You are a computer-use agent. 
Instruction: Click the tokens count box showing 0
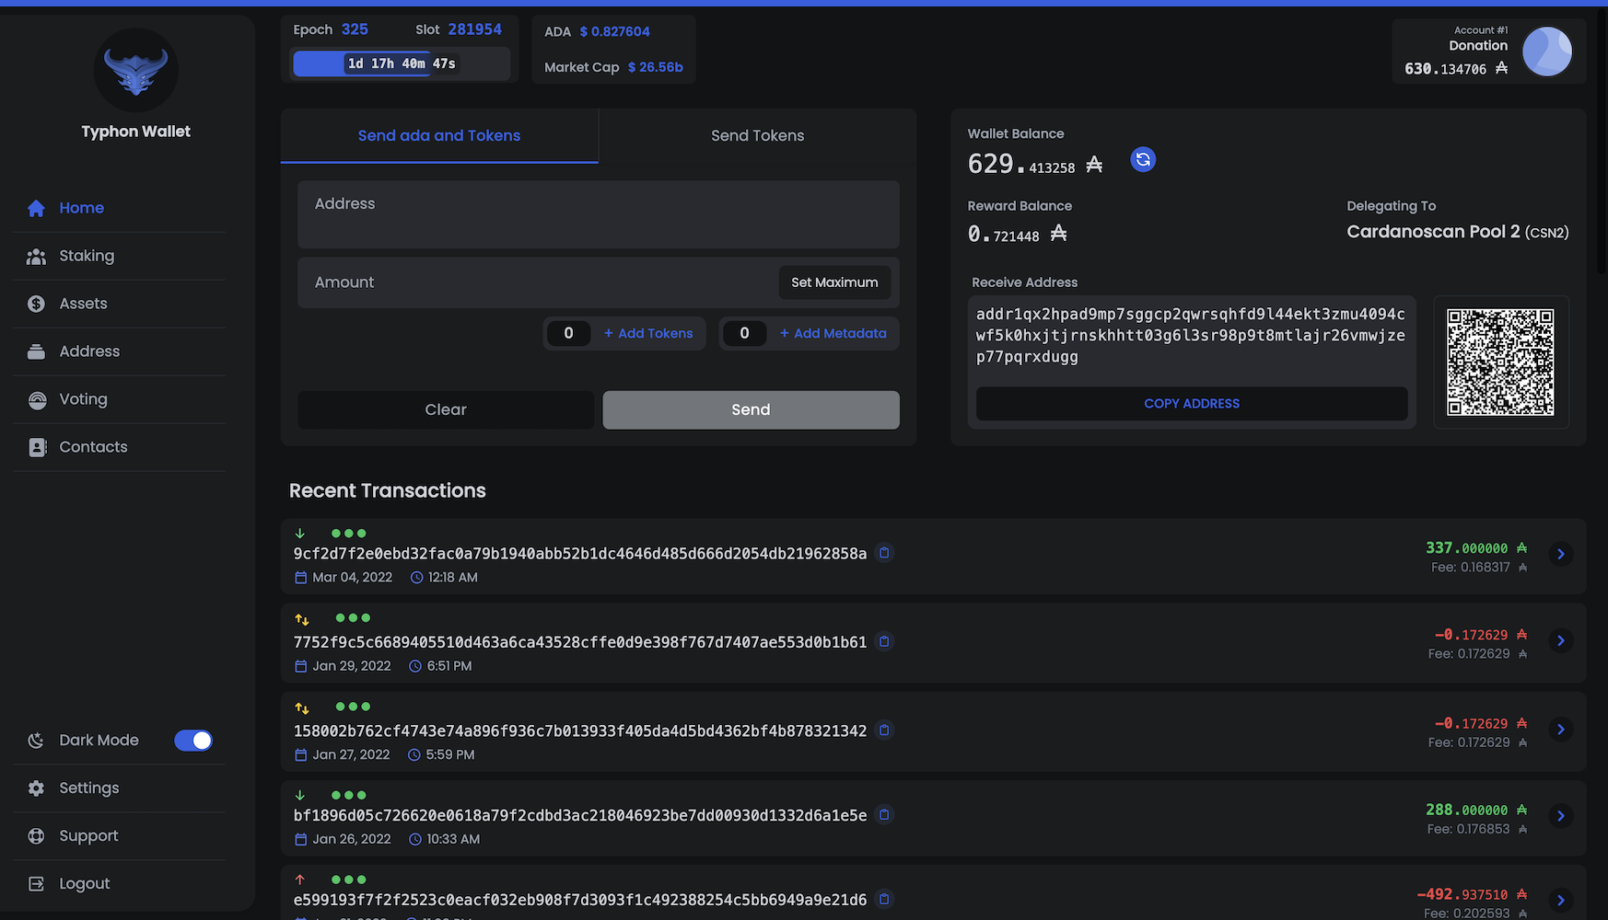[x=568, y=333]
